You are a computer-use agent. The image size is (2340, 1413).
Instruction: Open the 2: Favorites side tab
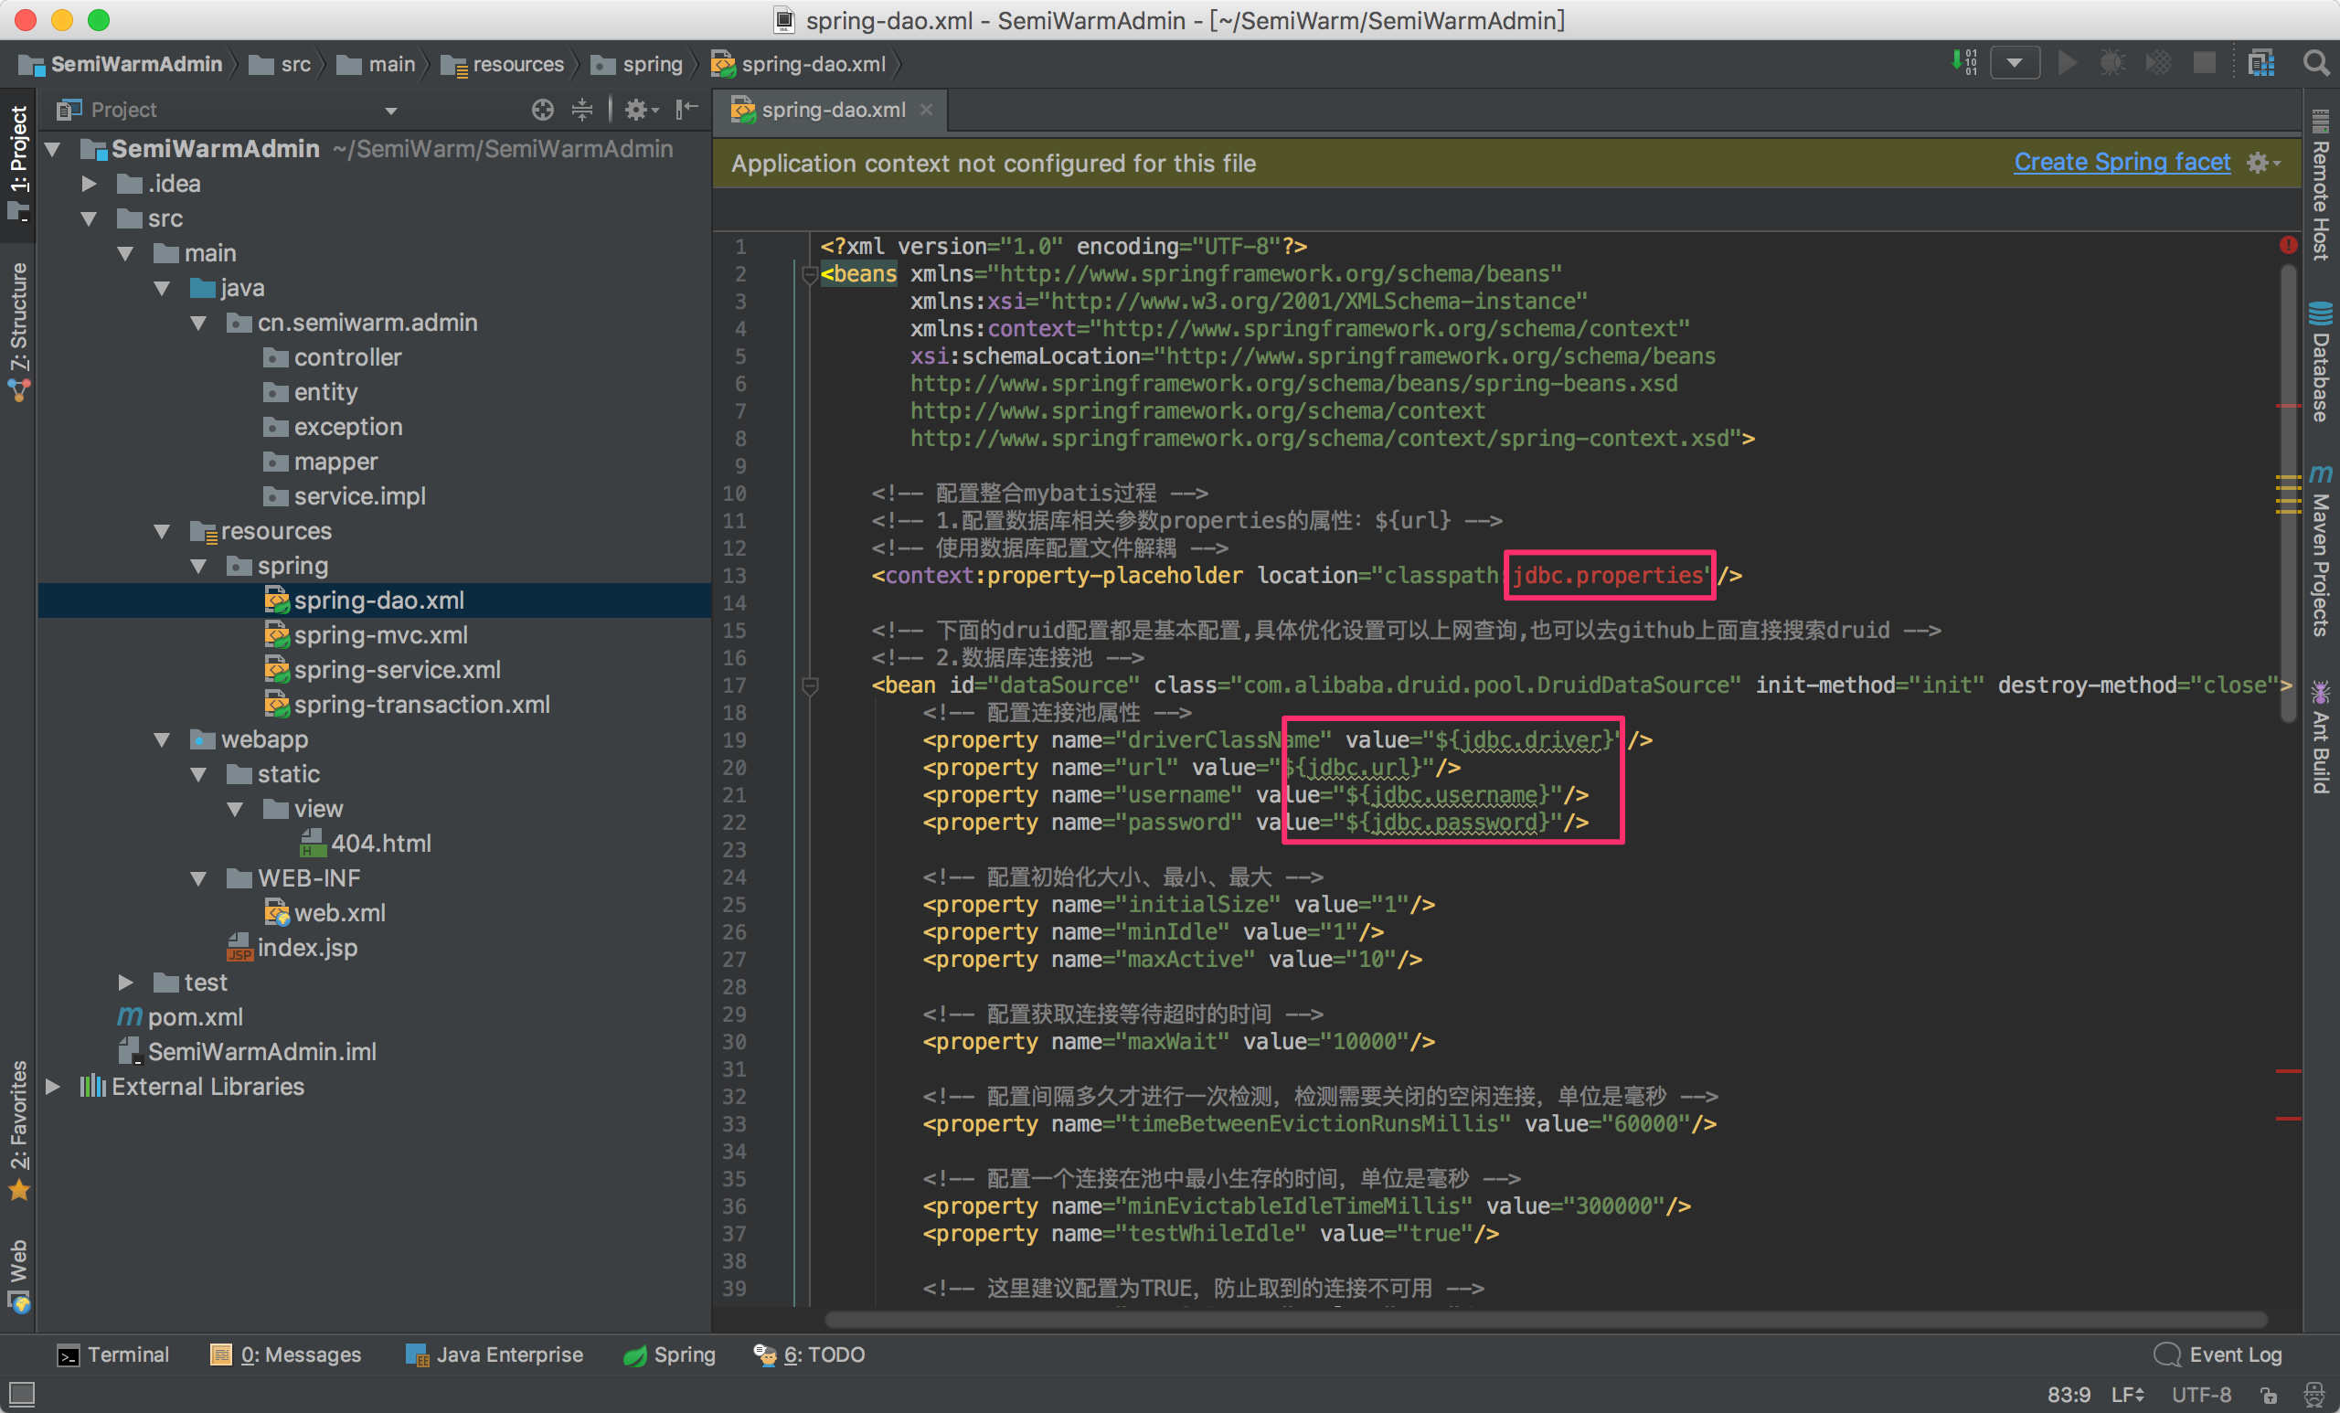click(x=19, y=1130)
